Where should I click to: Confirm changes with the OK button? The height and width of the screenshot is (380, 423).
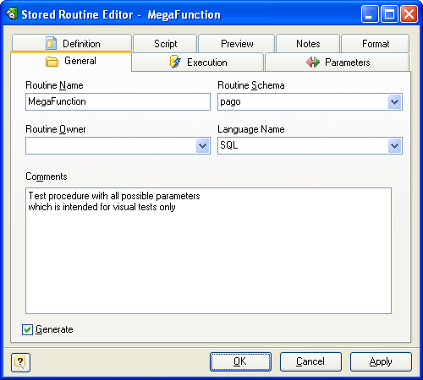(240, 361)
